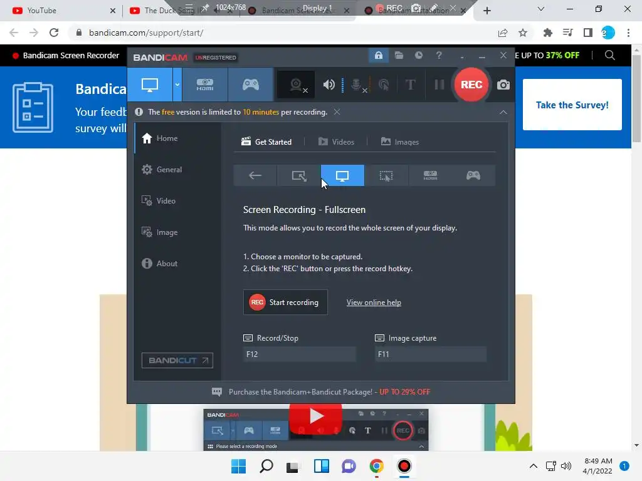642x481 pixels.
Task: Open the output folder icon
Action: coord(399,55)
